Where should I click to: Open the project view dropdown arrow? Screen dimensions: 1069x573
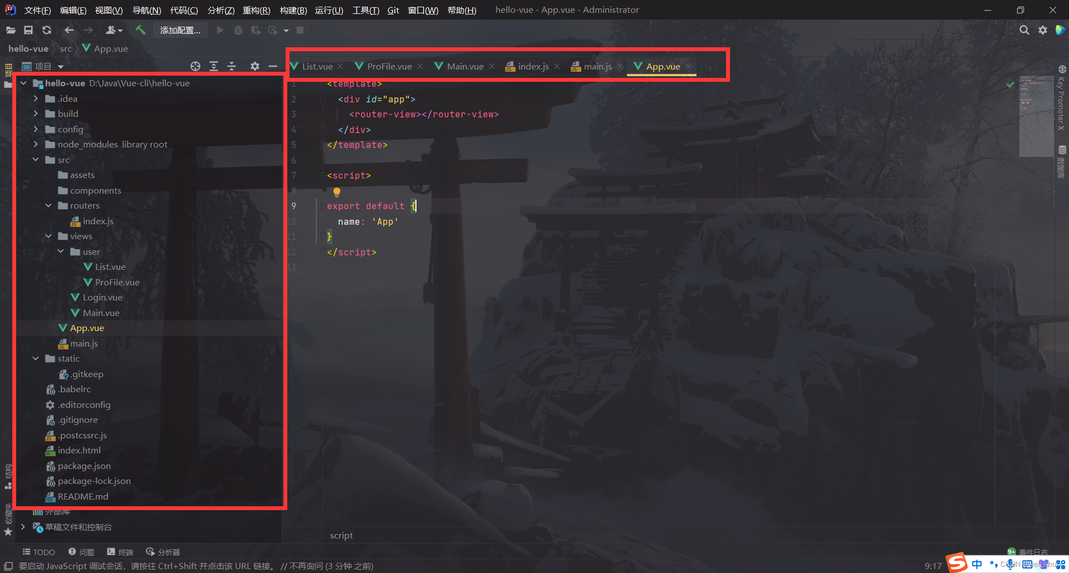click(61, 67)
